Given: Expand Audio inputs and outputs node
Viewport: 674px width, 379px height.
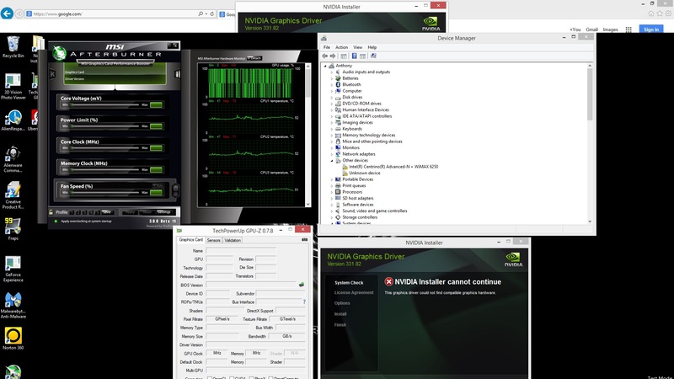Looking at the screenshot, I should [332, 72].
